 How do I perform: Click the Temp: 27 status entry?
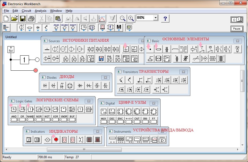click(72, 157)
